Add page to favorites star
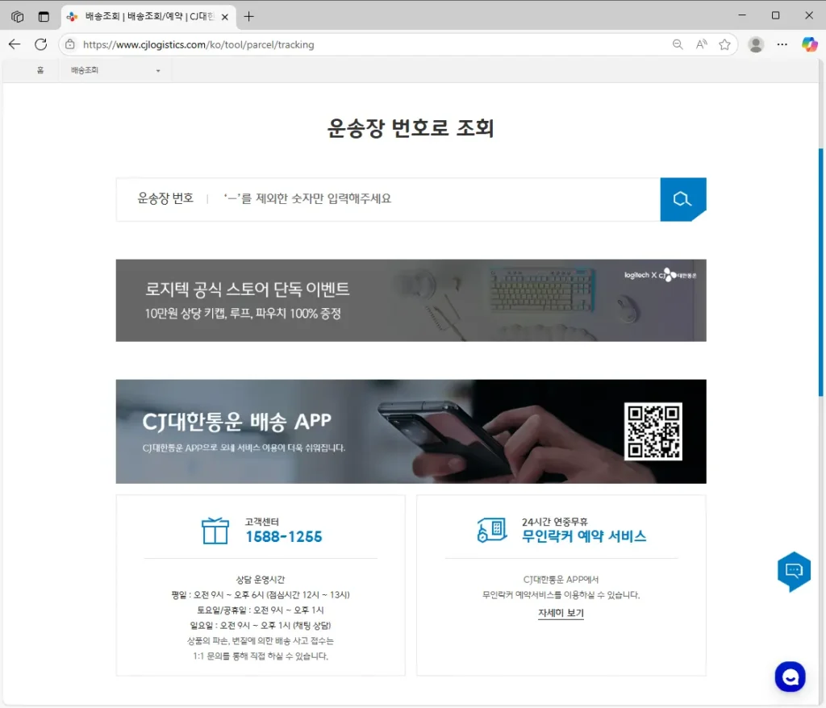The image size is (826, 708). (x=725, y=44)
